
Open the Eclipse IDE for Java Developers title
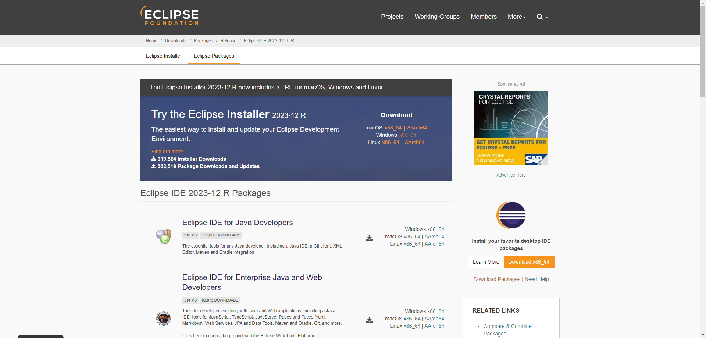[x=238, y=223]
